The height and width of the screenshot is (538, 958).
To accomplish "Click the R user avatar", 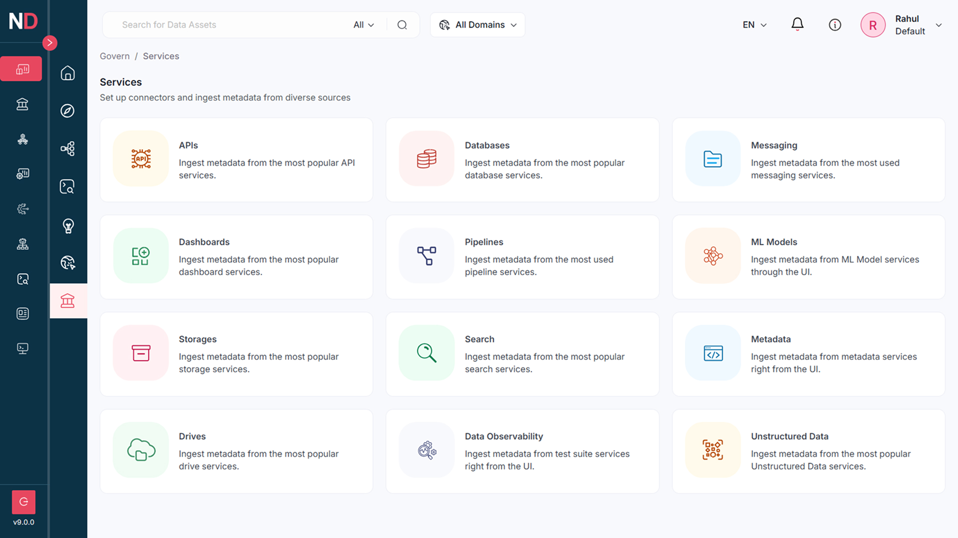I will 873,25.
